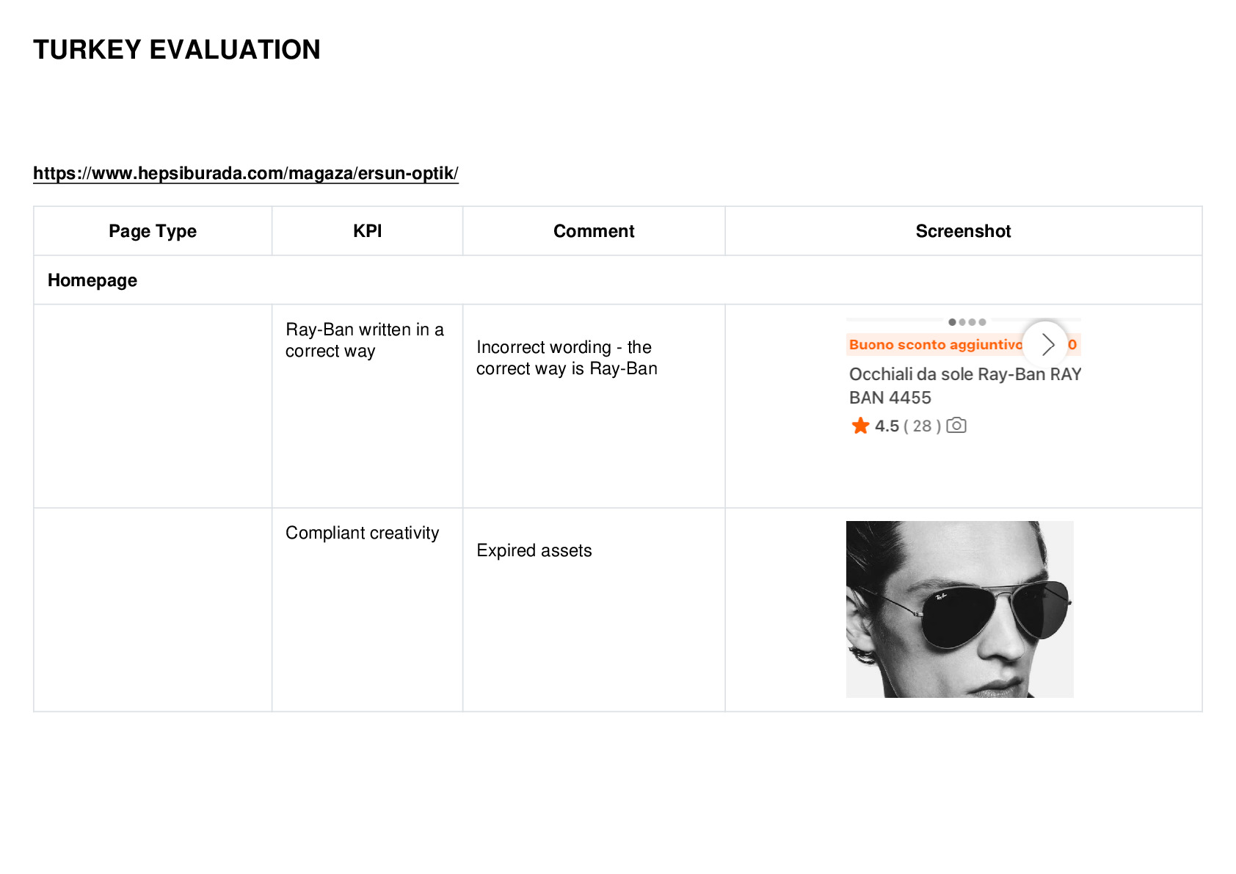
Task: Click the Comment column header
Action: pos(594,231)
